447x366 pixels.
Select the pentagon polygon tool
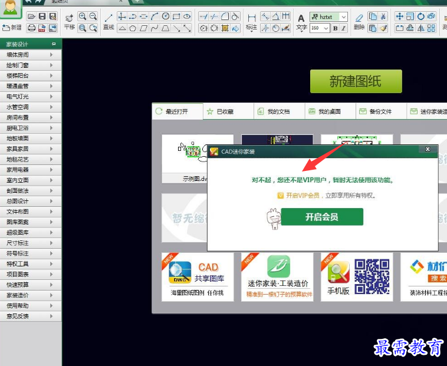point(133,28)
